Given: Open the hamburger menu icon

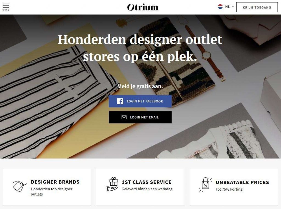Looking at the screenshot, I should click(x=6, y=5).
